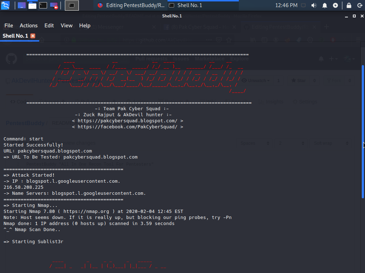Click the '-> IP : blogspot.l.googleusercontent.com.' line
Image resolution: width=365 pixels, height=273 pixels.
coord(62,181)
